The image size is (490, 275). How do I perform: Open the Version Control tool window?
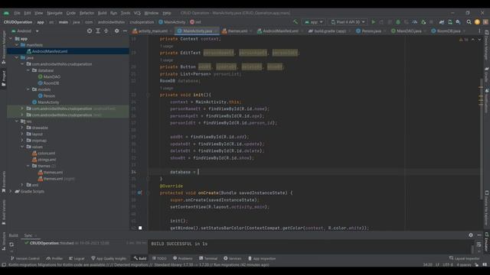point(25,258)
